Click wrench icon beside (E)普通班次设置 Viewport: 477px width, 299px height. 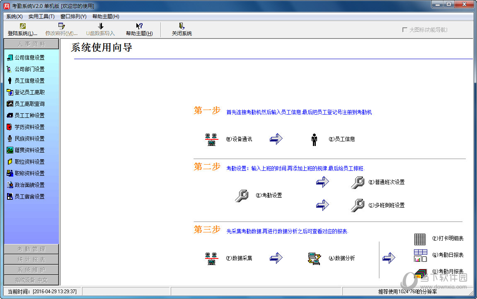(x=358, y=182)
